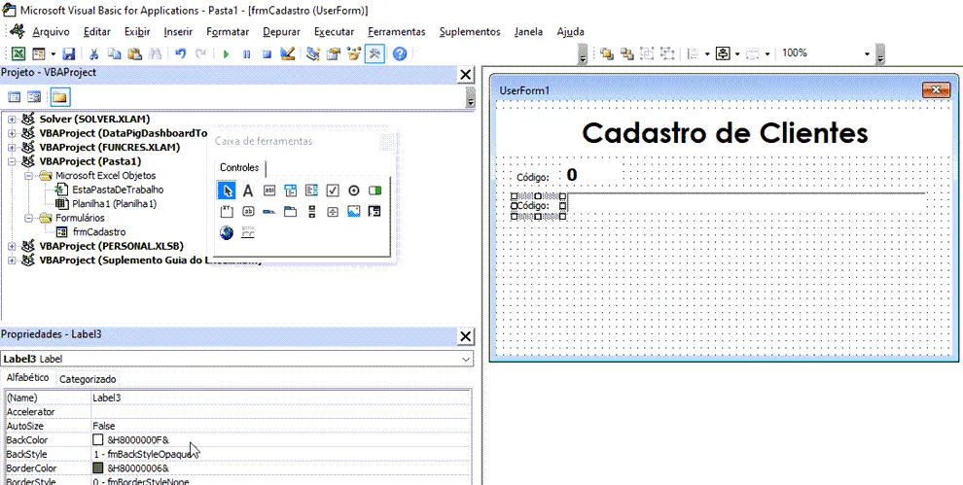This screenshot has height=485, width=963.
Task: Select the Image control in toolbox
Action: point(353,212)
